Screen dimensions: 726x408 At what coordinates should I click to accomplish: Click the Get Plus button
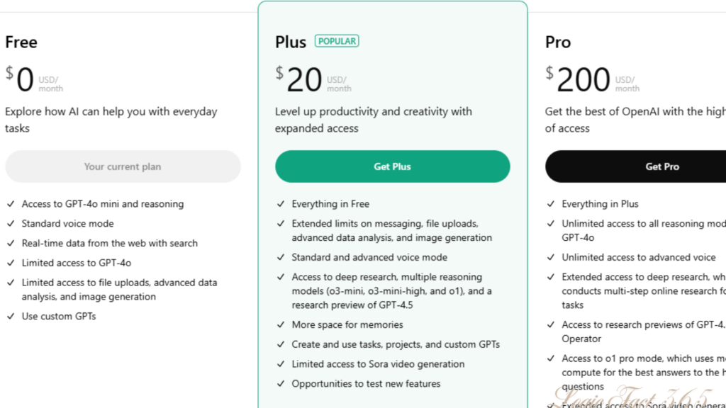coord(392,166)
